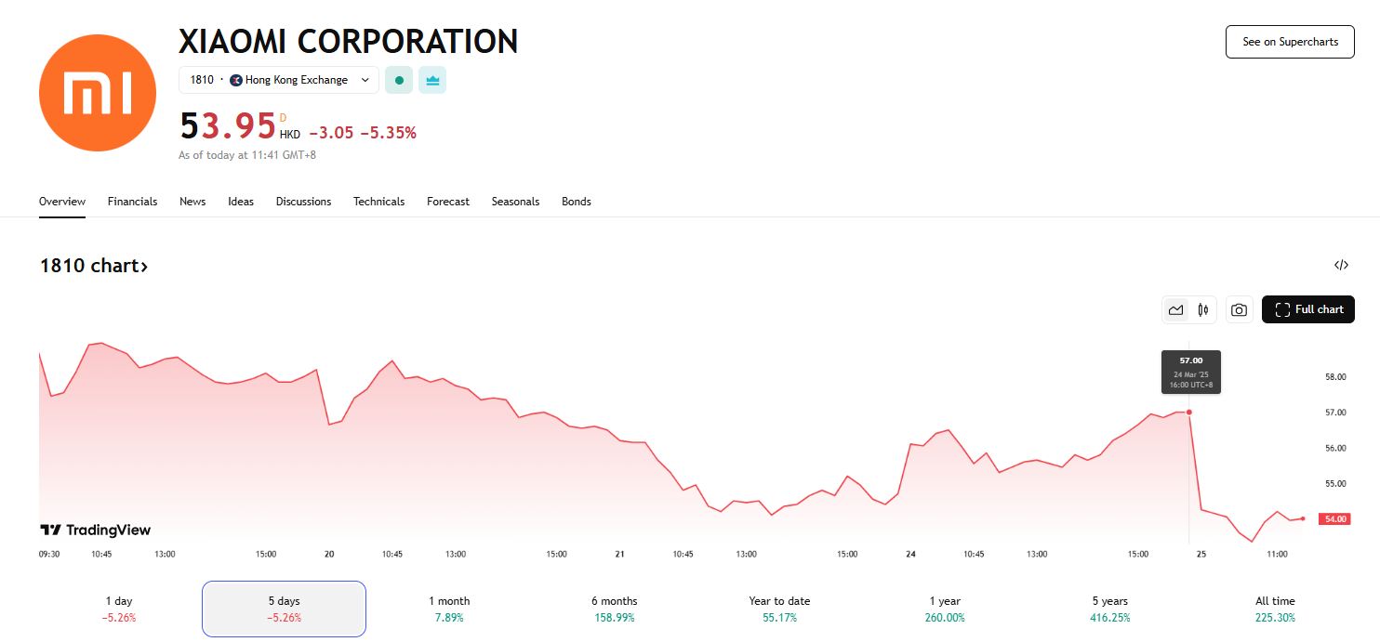Click the 54.00 current price label
This screenshot has height=642, width=1380.
point(1335,518)
